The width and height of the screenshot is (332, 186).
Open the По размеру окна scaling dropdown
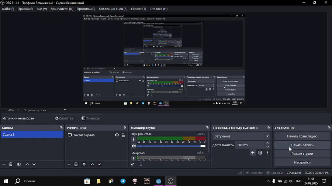coord(45,110)
